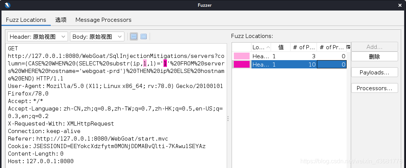Open the 选项 tab
Screen dimensions: 406x168
pyautogui.click(x=61, y=20)
